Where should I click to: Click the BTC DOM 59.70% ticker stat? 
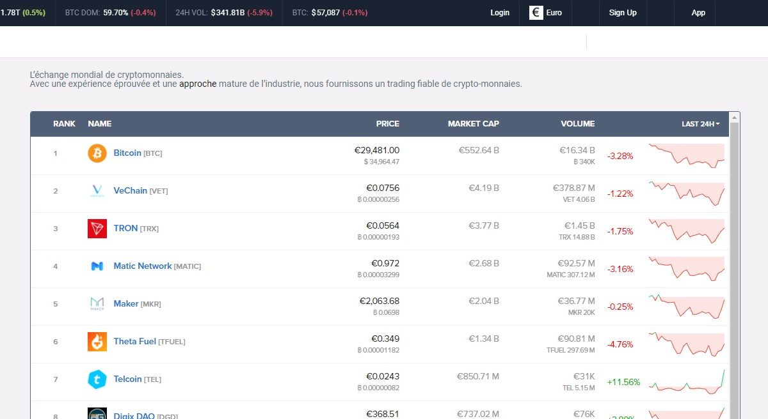110,13
